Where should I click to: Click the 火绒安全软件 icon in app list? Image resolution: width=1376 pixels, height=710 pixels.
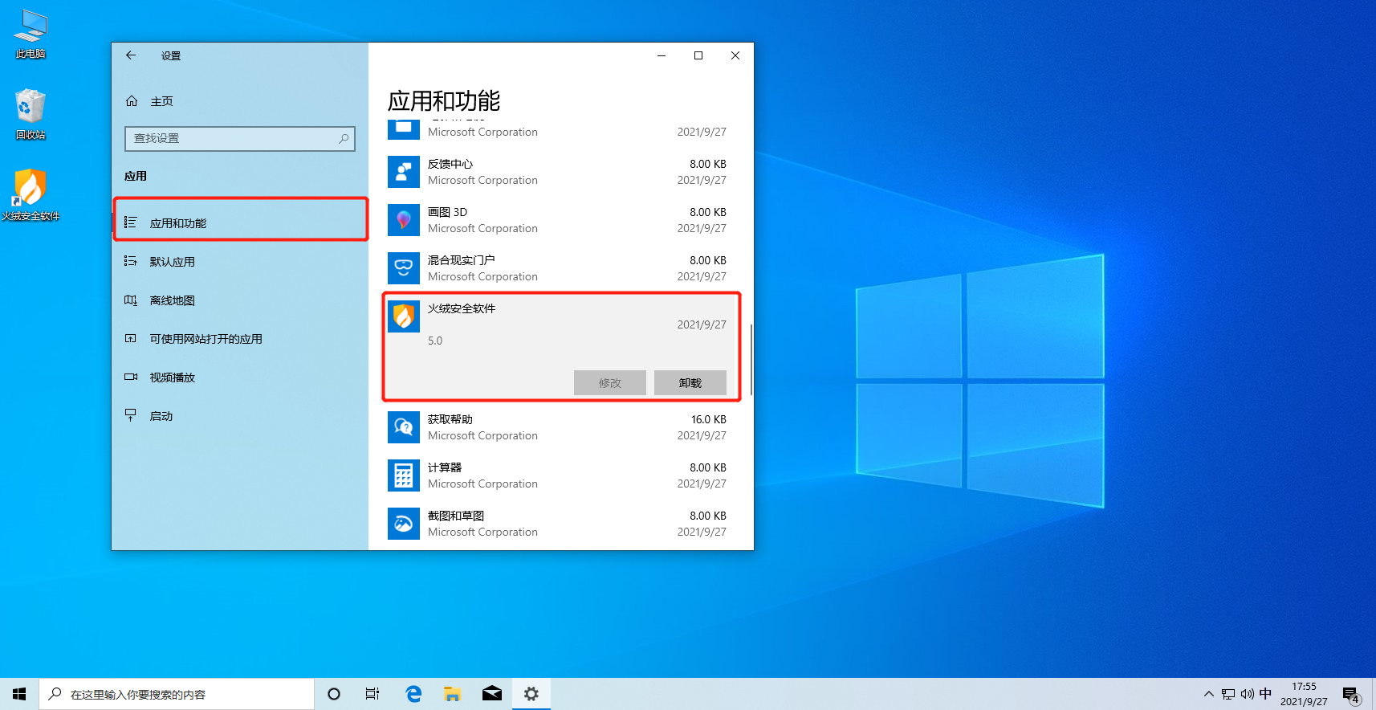coord(404,316)
